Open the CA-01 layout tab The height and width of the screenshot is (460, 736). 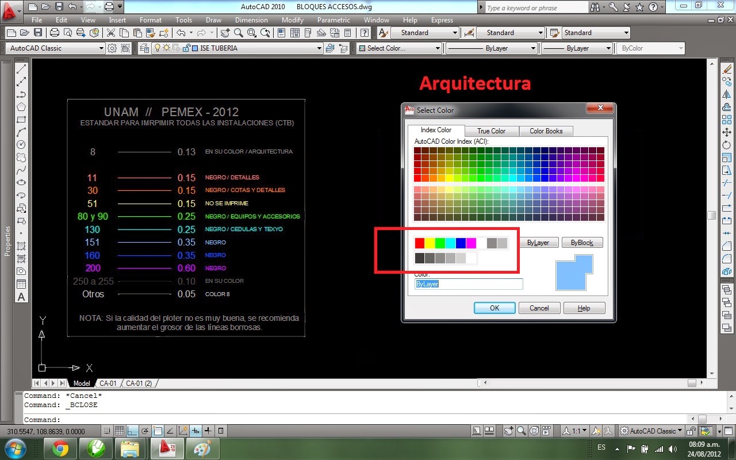click(108, 383)
